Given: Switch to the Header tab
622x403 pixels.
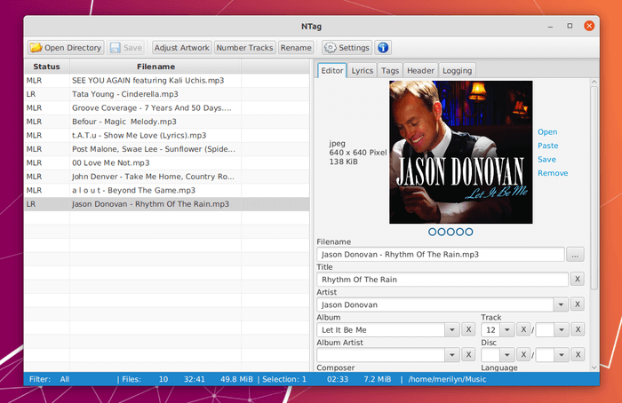Looking at the screenshot, I should [x=420, y=70].
